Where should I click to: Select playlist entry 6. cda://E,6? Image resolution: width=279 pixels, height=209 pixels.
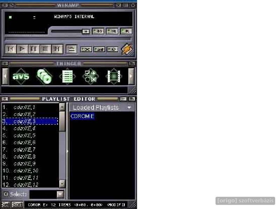coord(30,142)
